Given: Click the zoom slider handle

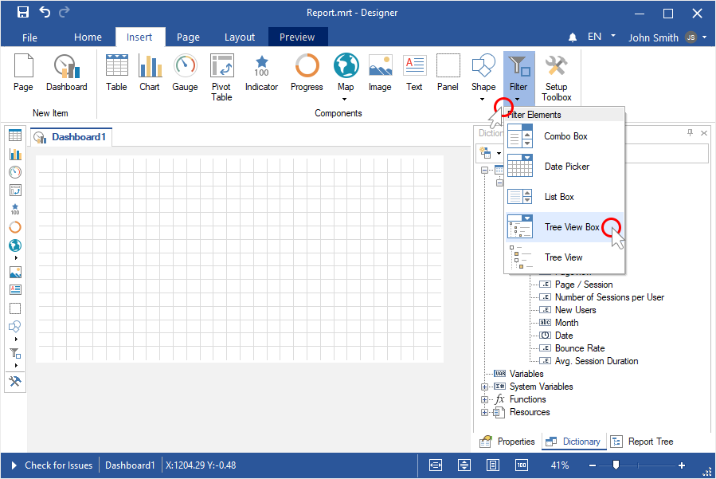Looking at the screenshot, I should (616, 465).
